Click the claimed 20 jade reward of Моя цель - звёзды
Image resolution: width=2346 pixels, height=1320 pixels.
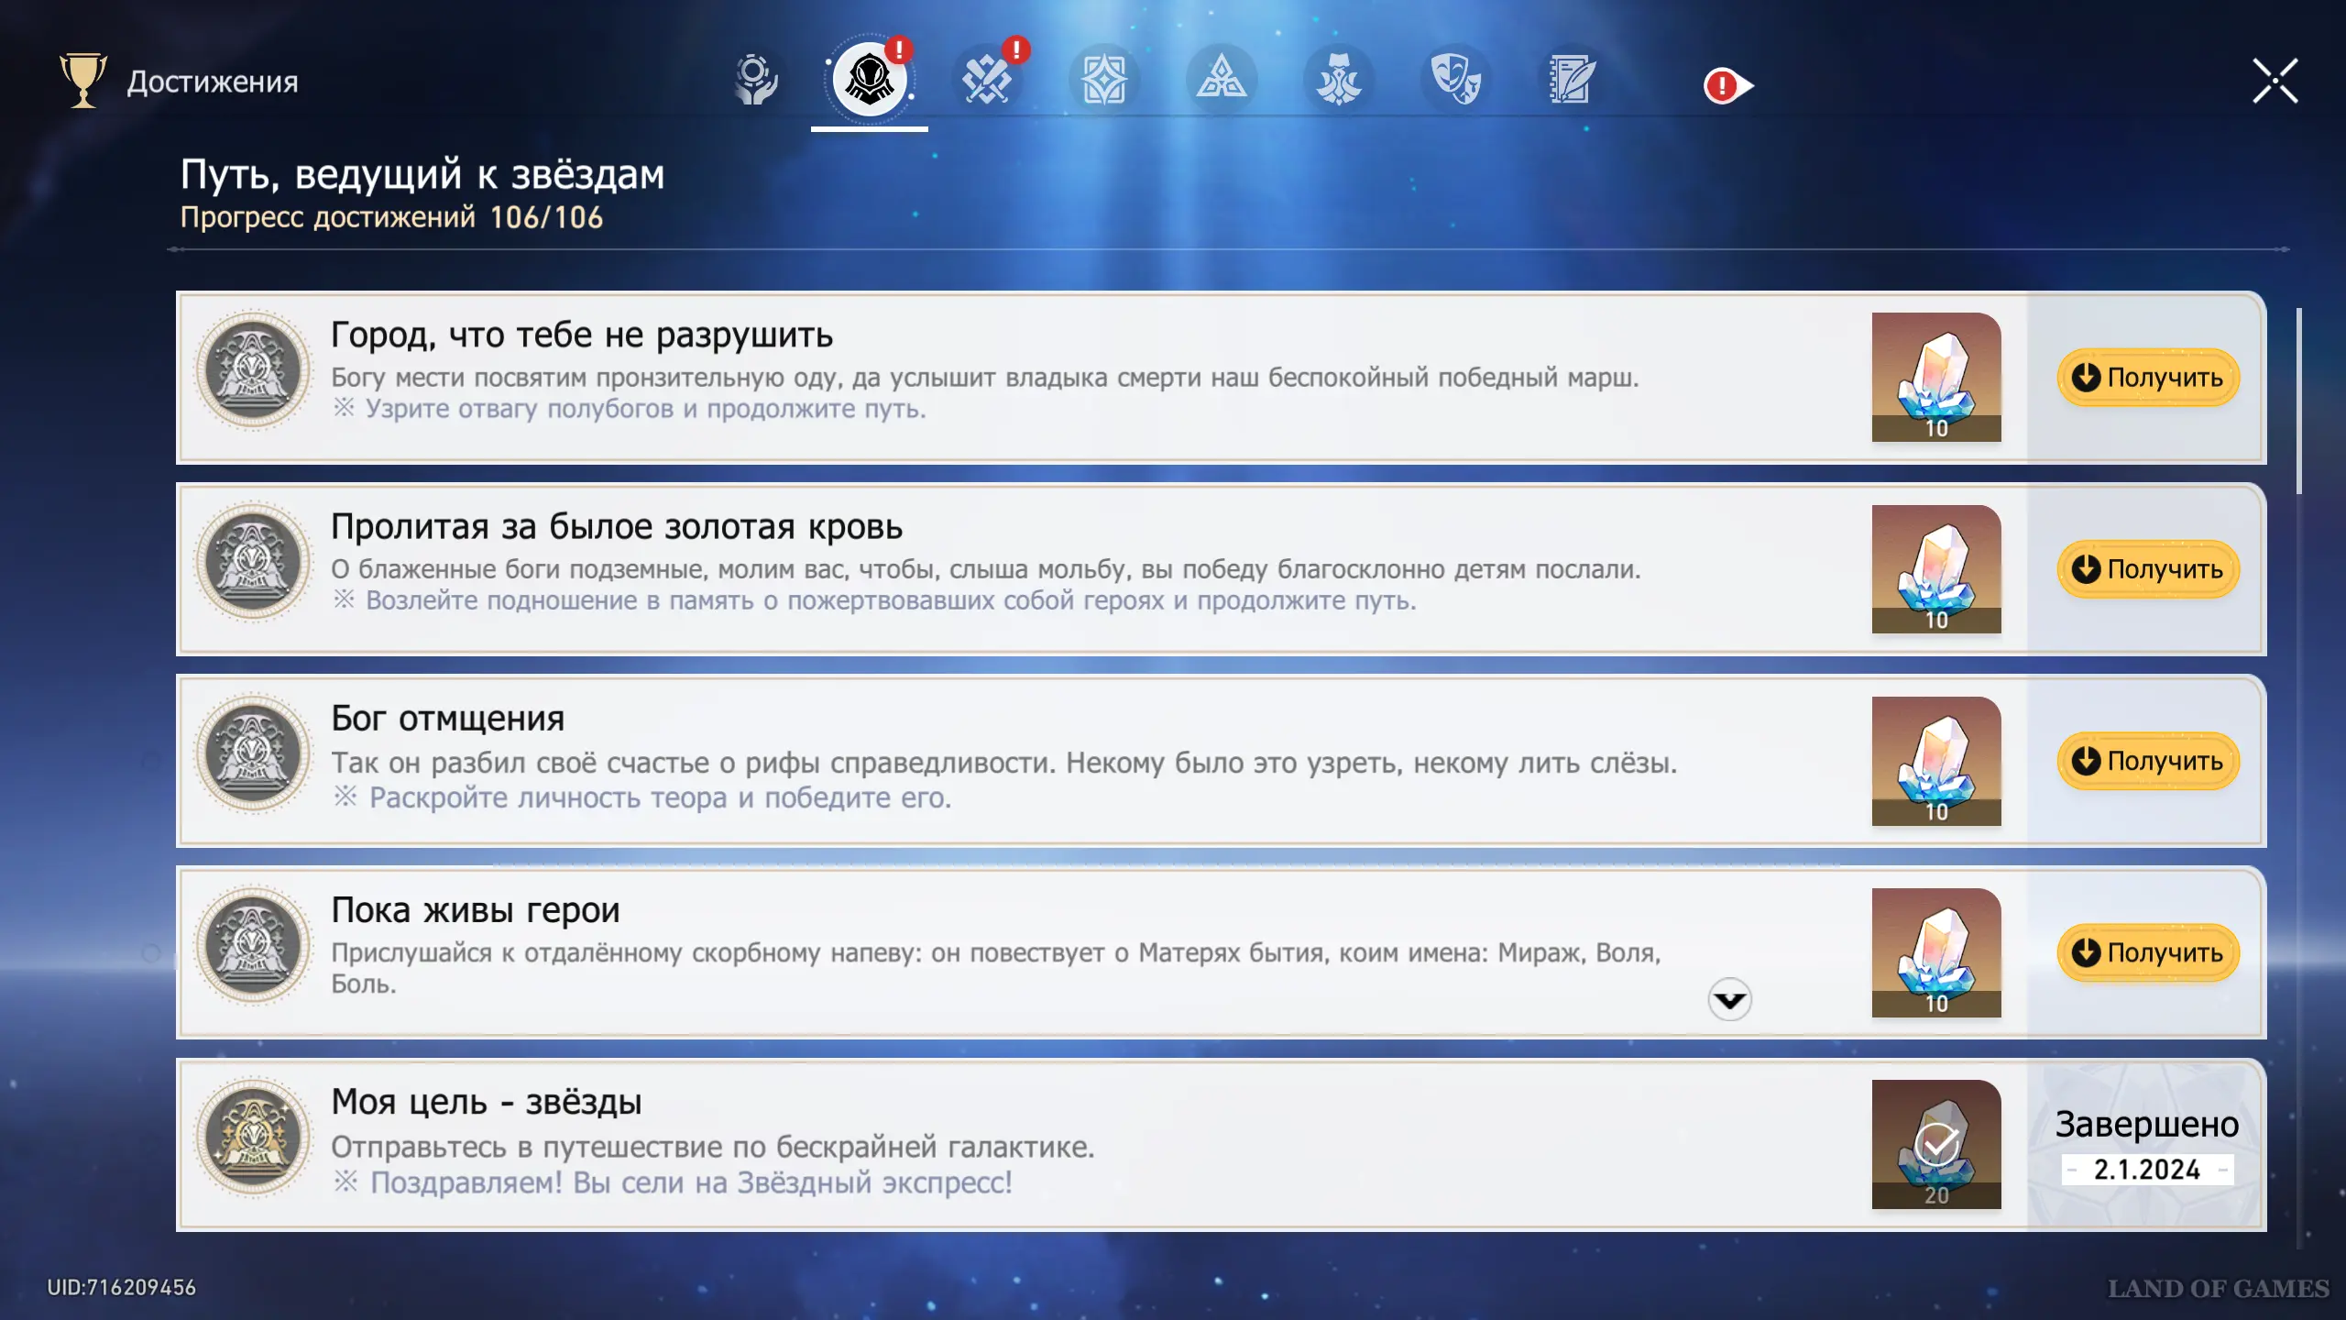1936,1144
